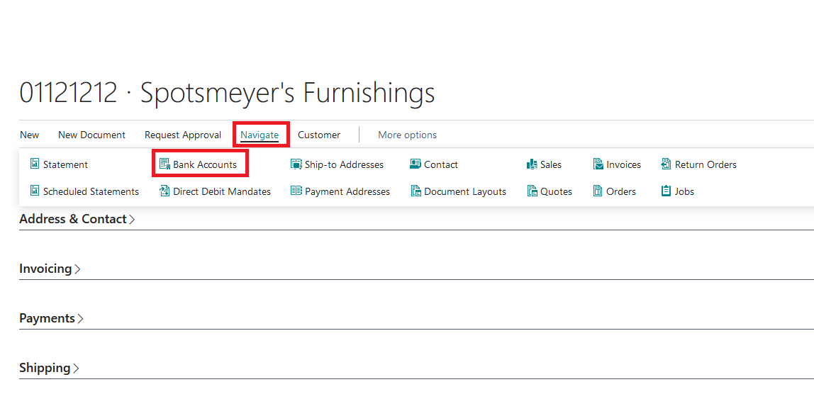814x399 pixels.
Task: Expand the Shipping section
Action: 50,368
